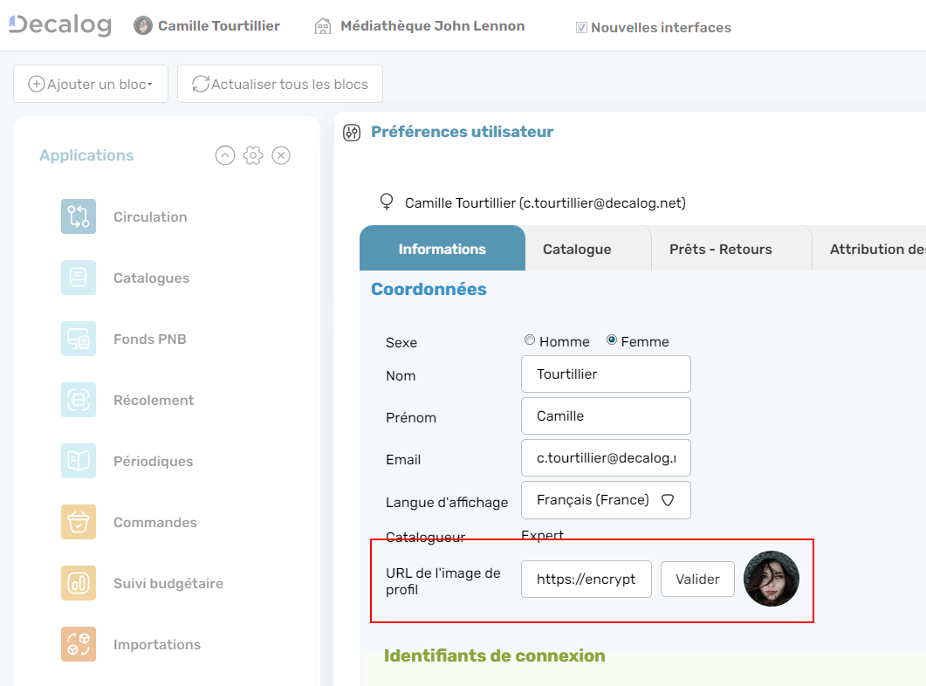Open the Ajouter un bloc dropdown

[x=90, y=84]
